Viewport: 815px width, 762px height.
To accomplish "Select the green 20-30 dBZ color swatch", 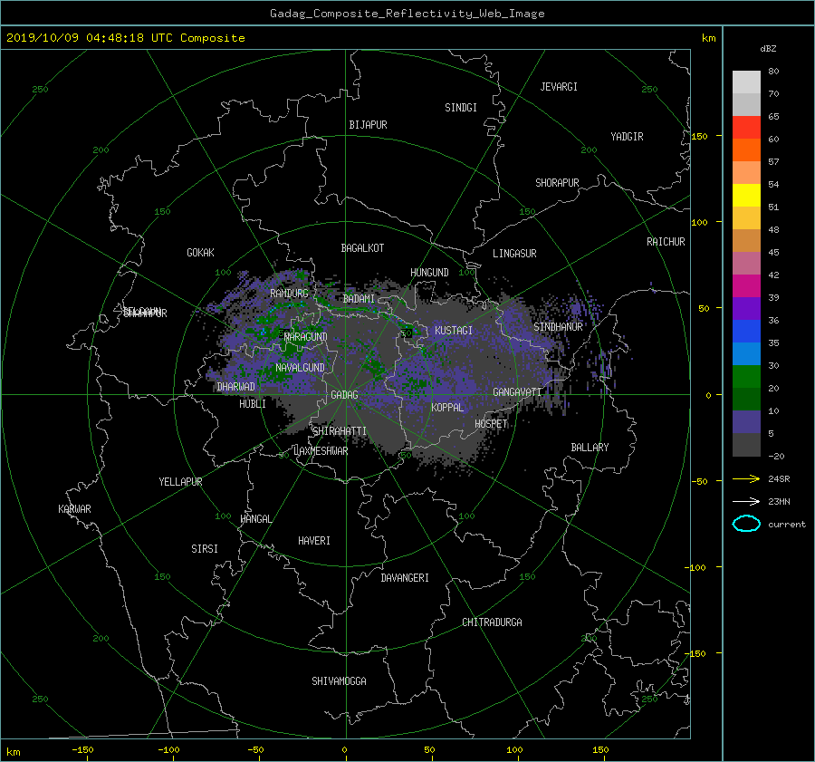I will tap(746, 376).
